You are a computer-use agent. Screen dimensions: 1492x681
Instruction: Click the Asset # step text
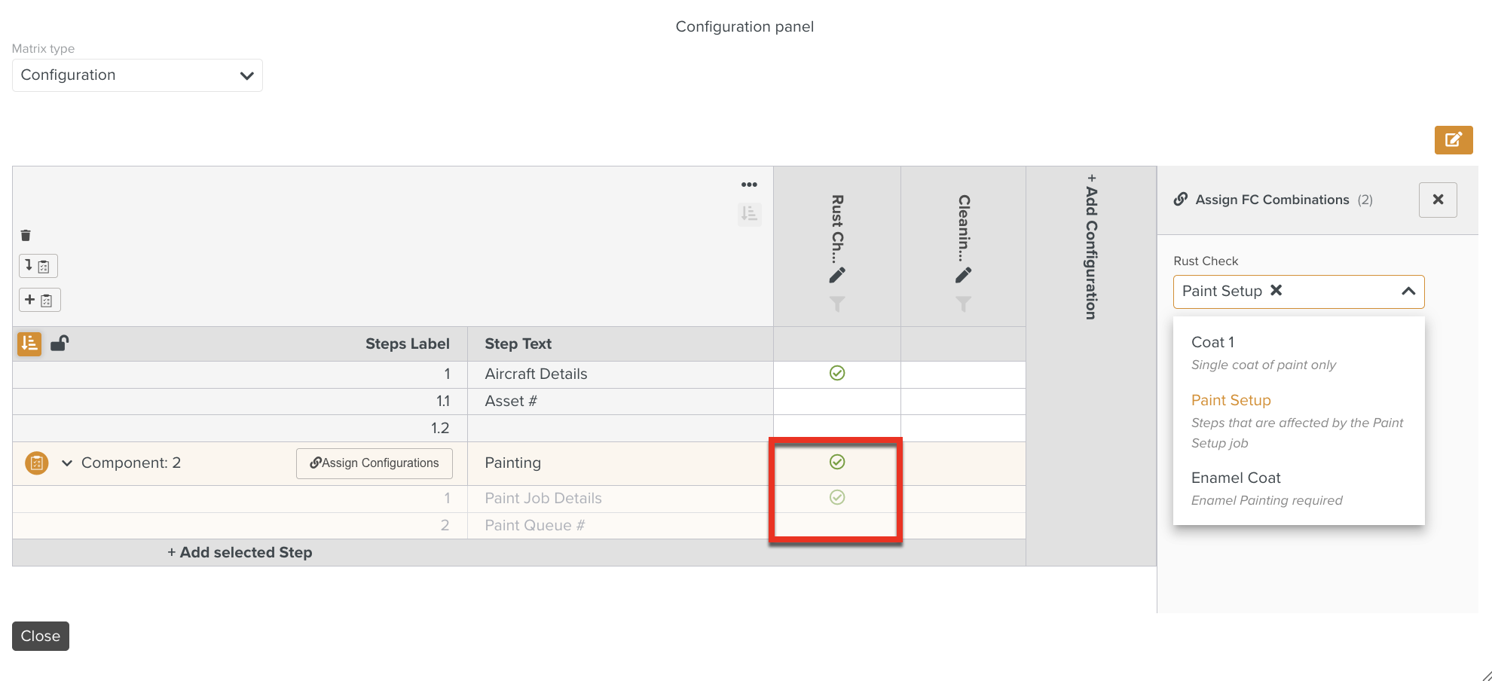click(x=511, y=401)
